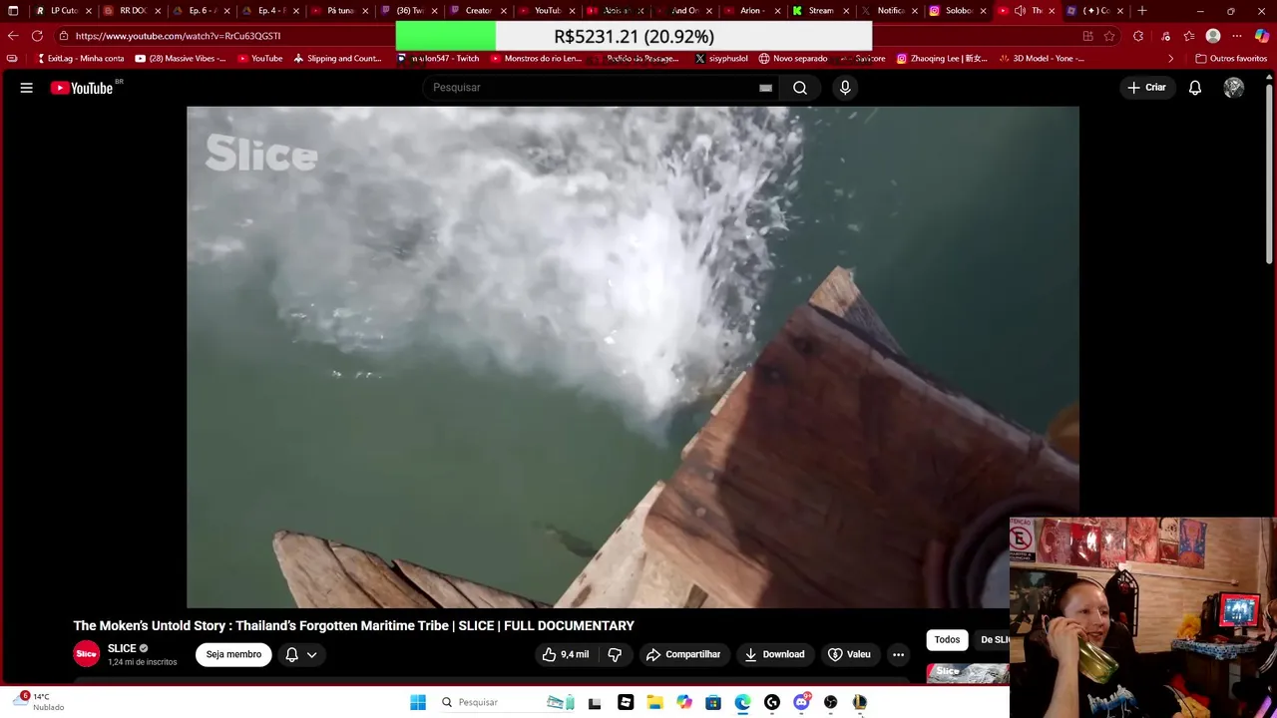This screenshot has height=718, width=1277.
Task: Open Microsoft Edge from the taskbar
Action: [x=742, y=702]
